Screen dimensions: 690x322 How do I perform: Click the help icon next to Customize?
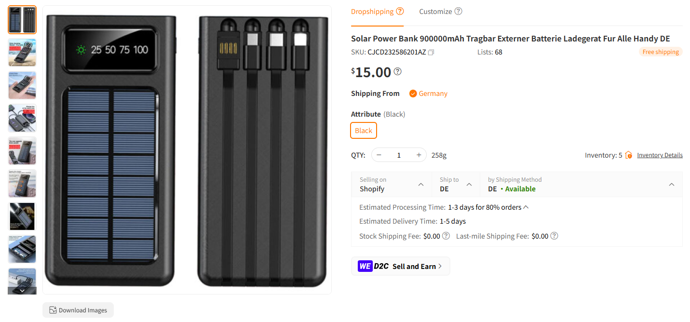coord(458,11)
